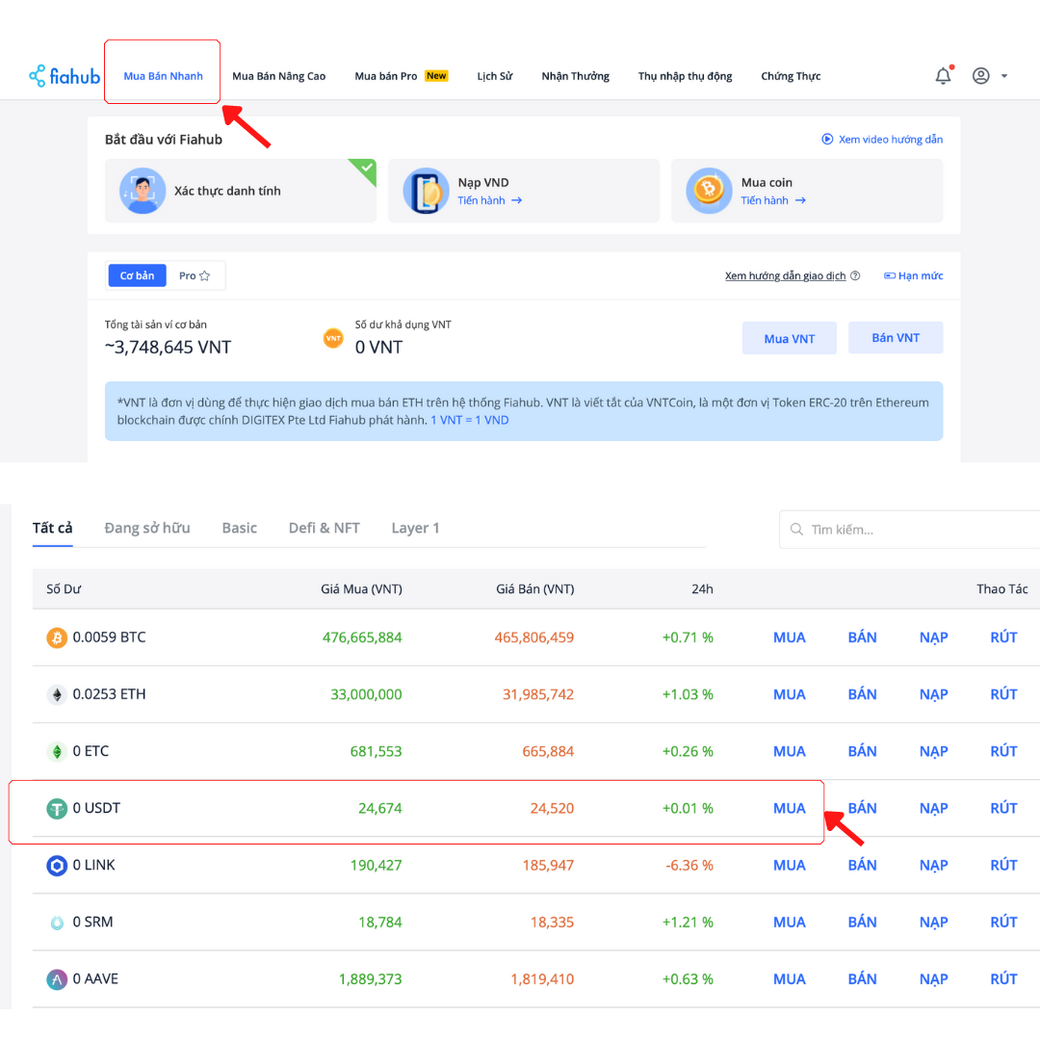Select the Tất cả coin tab
Screen dimensions: 1040x1040
(52, 528)
